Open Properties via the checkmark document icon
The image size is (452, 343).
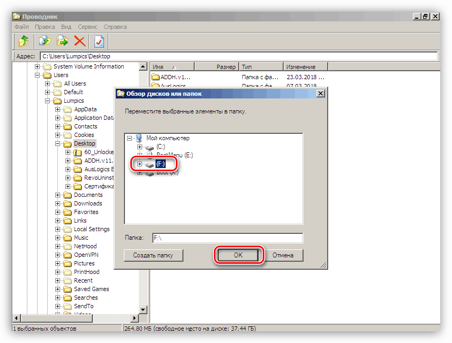99,41
